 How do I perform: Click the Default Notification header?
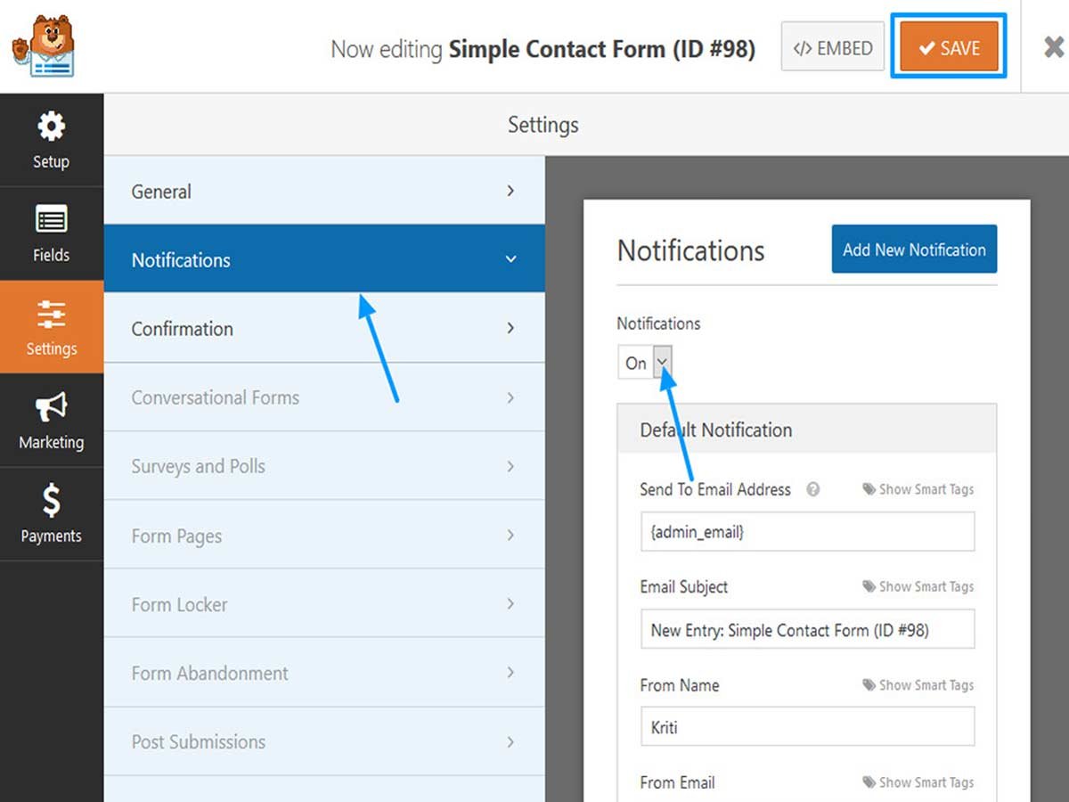807,430
